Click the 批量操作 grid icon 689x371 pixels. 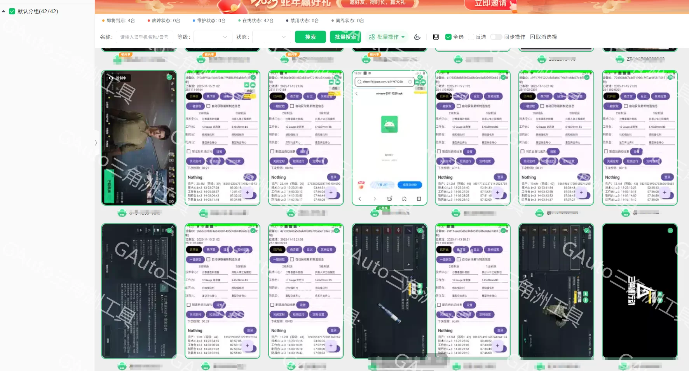pyautogui.click(x=372, y=37)
